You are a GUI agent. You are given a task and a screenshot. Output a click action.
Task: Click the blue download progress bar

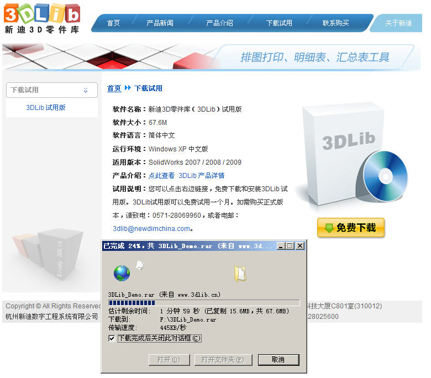point(204,303)
